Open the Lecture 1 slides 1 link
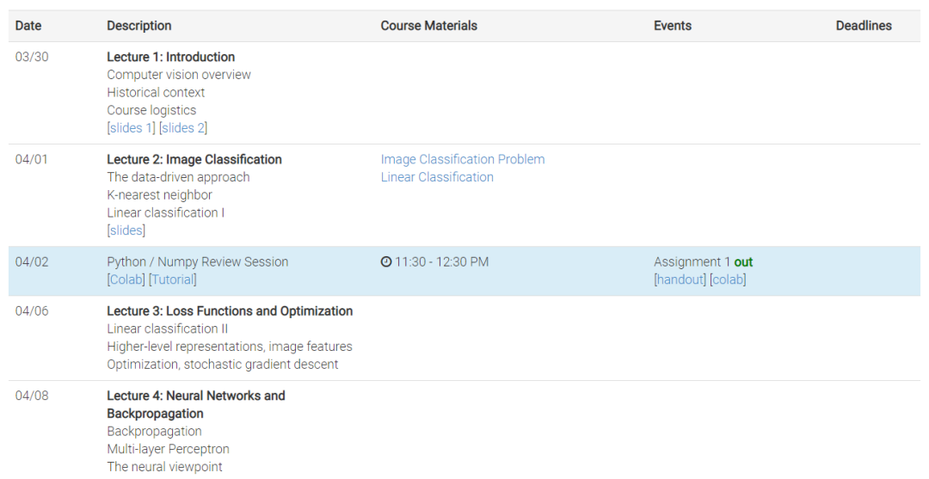Screen dimensions: 929x479 (132, 128)
